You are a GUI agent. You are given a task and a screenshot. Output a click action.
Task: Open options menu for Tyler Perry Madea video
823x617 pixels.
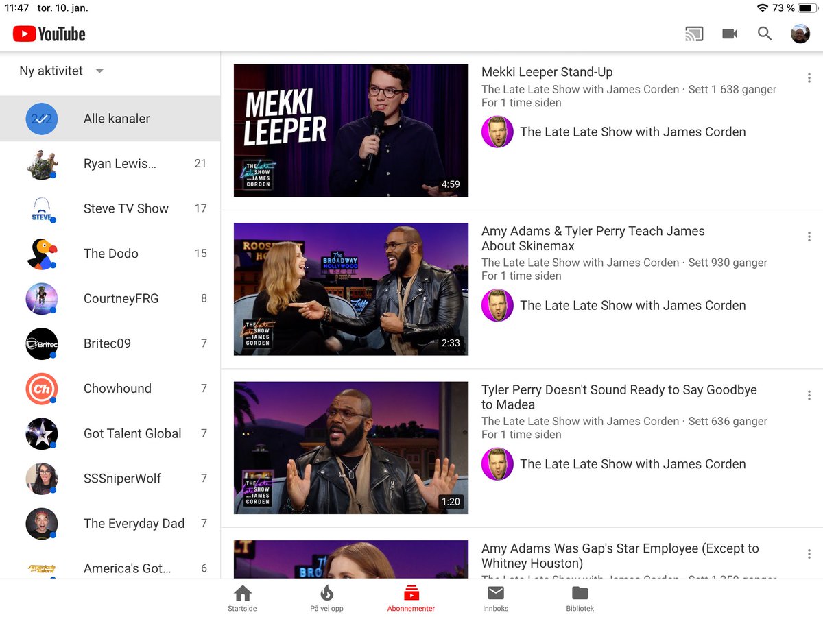tap(809, 396)
